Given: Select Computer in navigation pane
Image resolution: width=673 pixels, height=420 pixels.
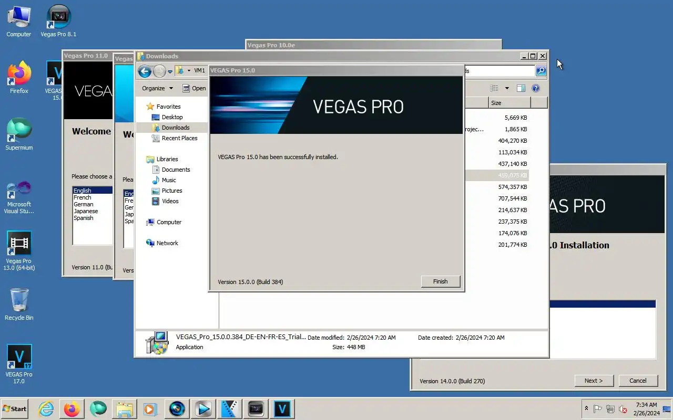Looking at the screenshot, I should click(x=169, y=222).
